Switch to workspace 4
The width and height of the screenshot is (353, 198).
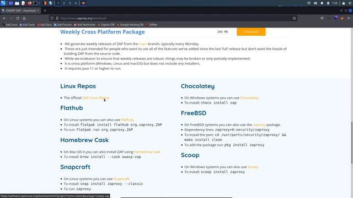(x=76, y=3)
